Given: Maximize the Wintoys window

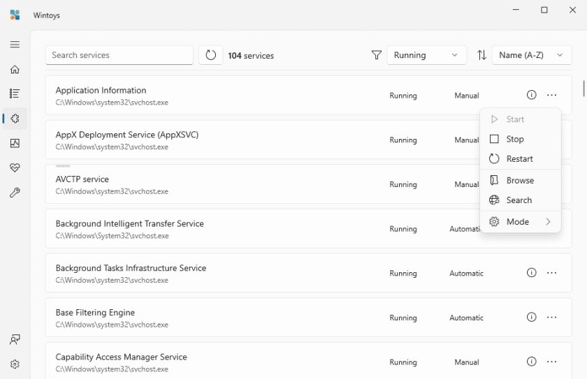Looking at the screenshot, I should [x=544, y=10].
